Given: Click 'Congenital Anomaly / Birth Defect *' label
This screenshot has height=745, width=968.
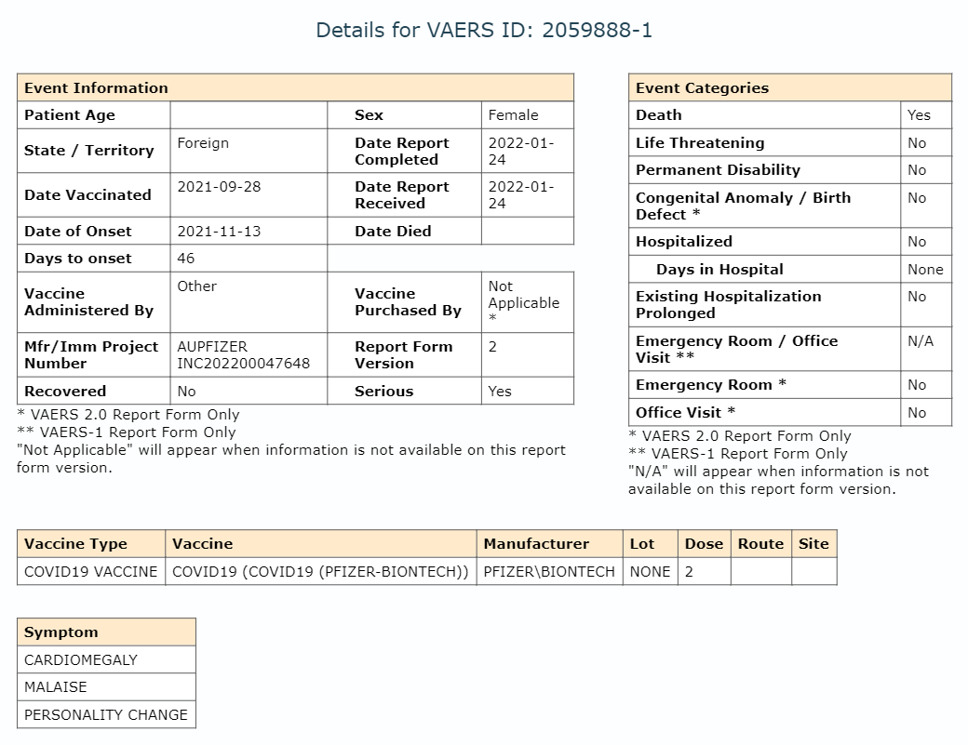Looking at the screenshot, I should point(744,206).
